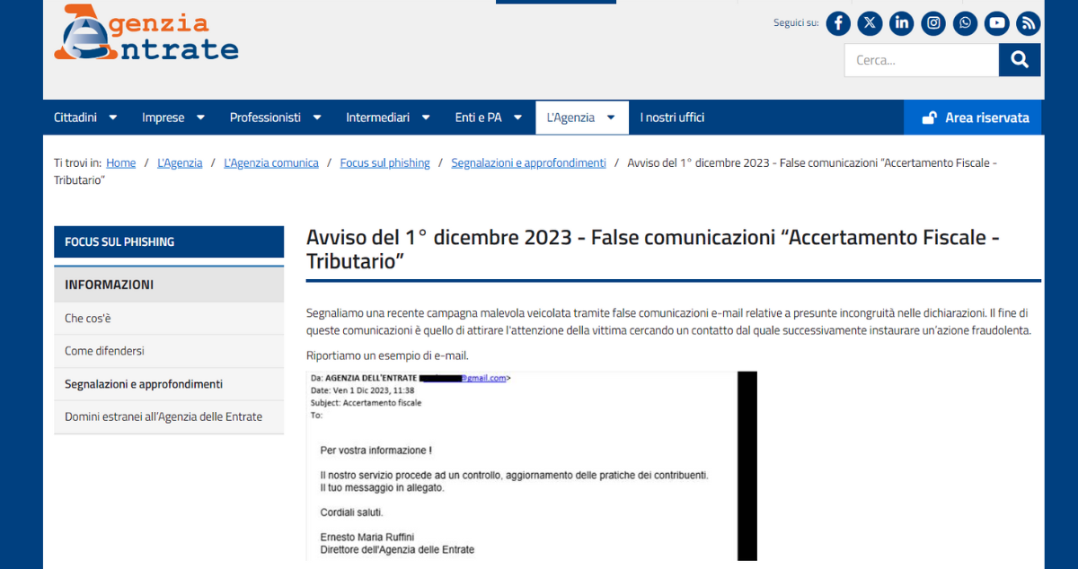
Task: Open the Cittadini navigation item
Action: pyautogui.click(x=75, y=118)
